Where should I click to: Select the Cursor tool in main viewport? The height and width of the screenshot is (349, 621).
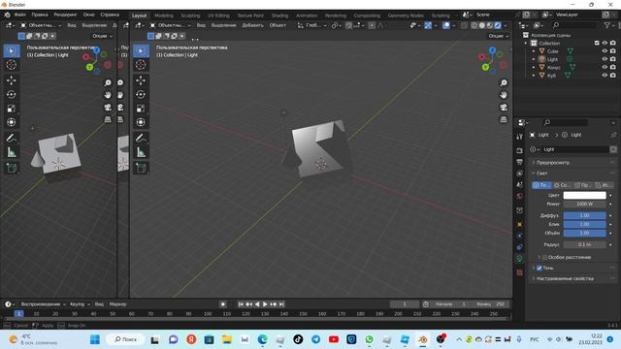[x=141, y=65]
